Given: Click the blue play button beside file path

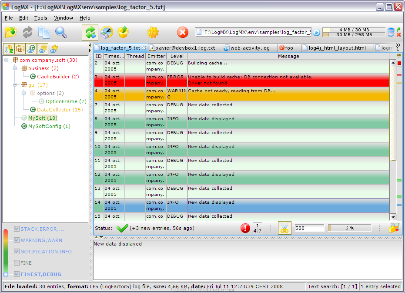Looking at the screenshot, I should [316, 32].
